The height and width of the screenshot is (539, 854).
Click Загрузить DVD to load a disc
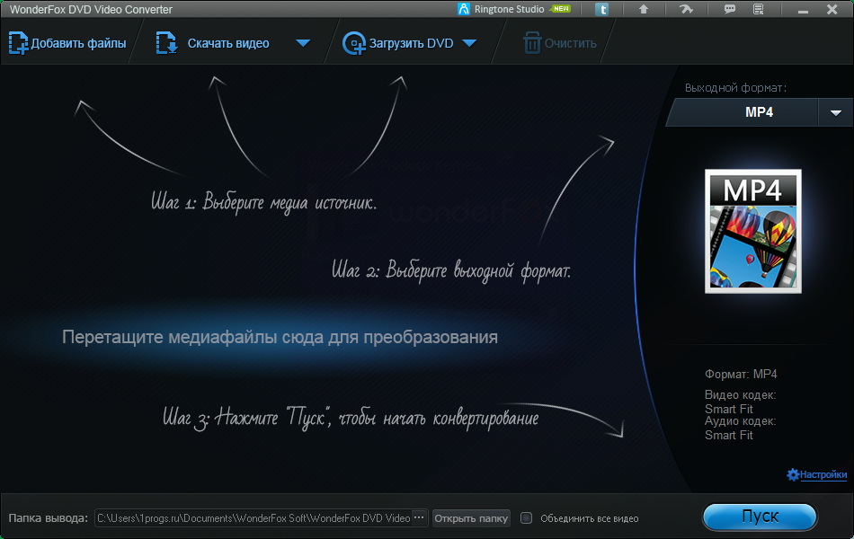[x=398, y=43]
